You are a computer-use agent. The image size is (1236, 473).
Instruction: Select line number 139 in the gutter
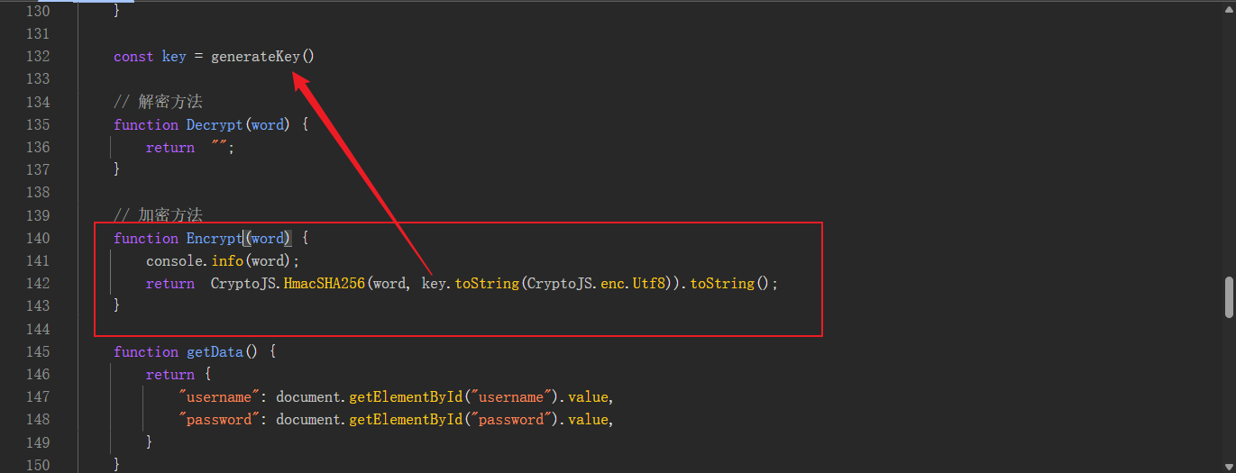(x=37, y=215)
